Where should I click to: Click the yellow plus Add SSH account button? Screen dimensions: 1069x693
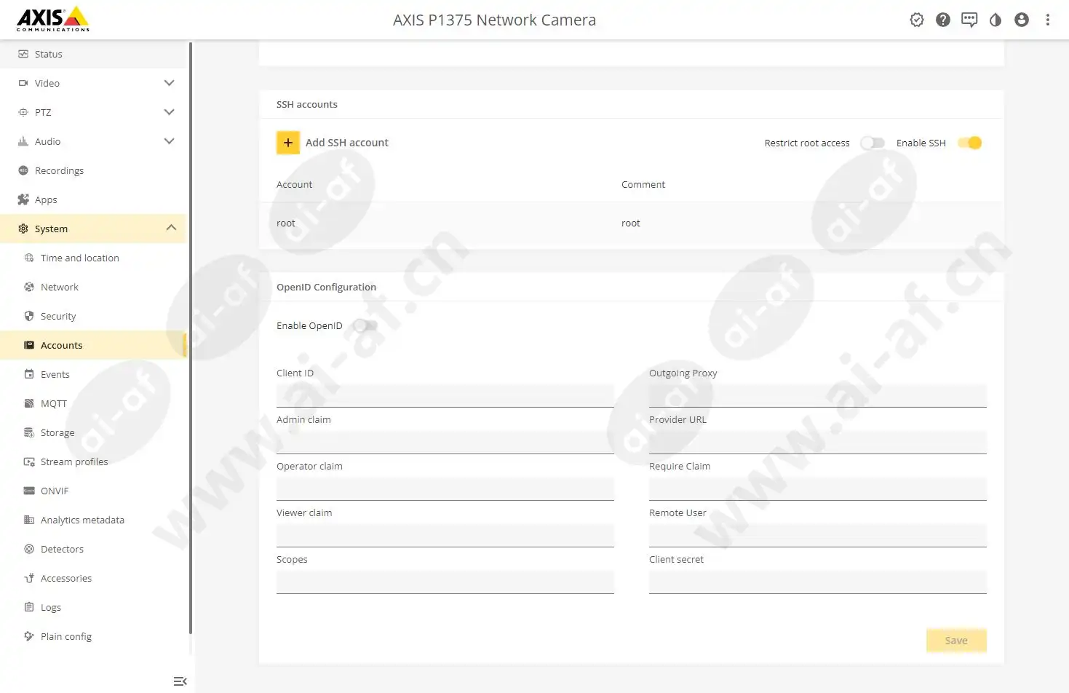(288, 143)
